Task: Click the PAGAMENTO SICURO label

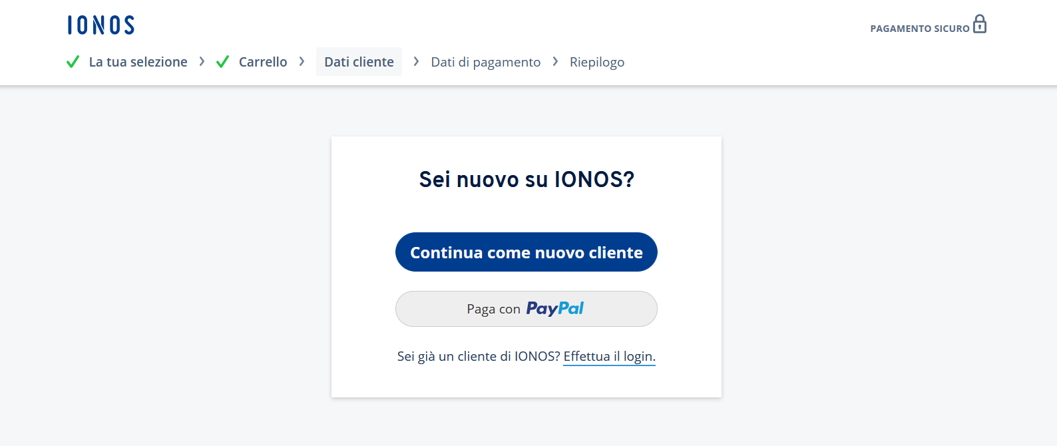Action: click(x=920, y=29)
